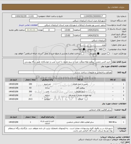Click the واحد شمارش column header

pos(47,79)
